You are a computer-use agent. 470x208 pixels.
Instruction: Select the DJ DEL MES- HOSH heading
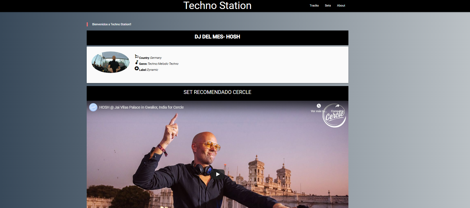click(x=217, y=37)
